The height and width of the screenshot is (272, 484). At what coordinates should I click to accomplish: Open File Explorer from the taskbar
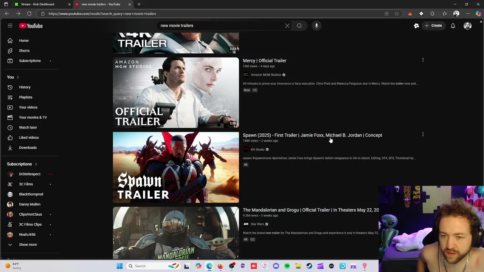pyautogui.click(x=298, y=266)
